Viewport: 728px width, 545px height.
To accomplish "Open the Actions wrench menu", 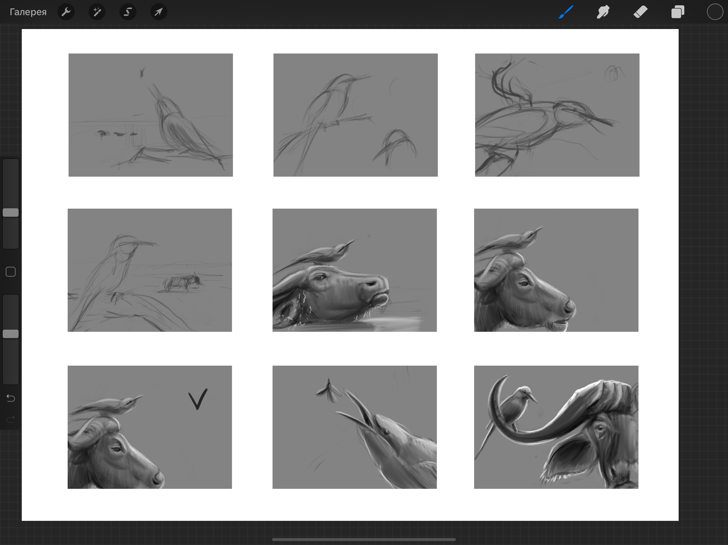I will point(66,12).
